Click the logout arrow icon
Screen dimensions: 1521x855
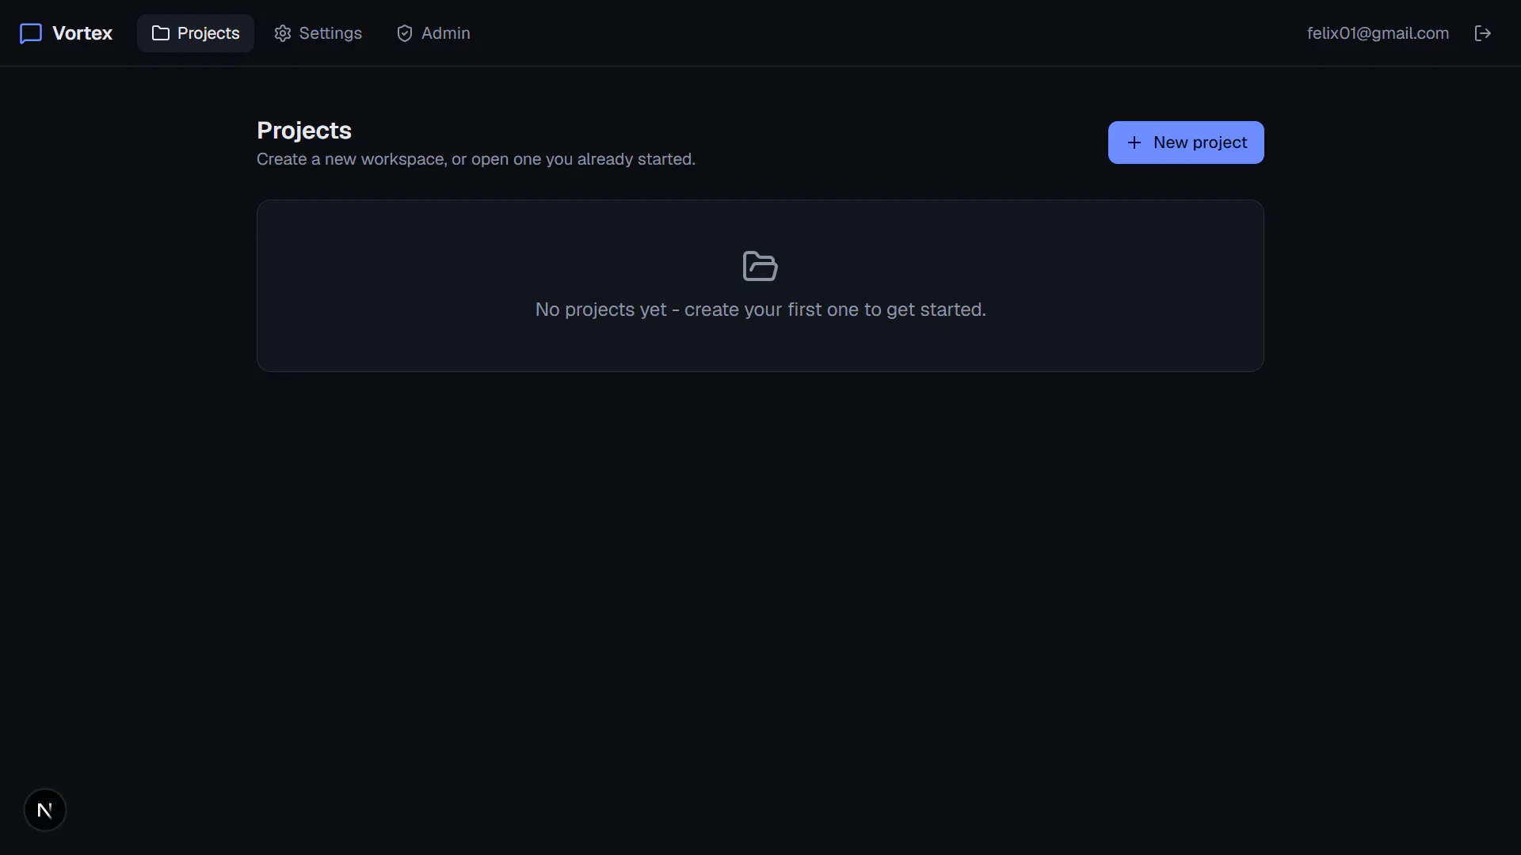point(1483,33)
